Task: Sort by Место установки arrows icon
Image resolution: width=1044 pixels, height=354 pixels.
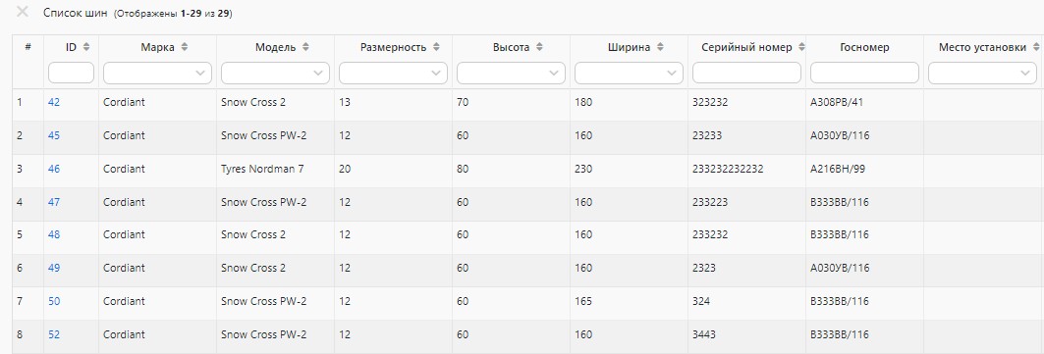Action: coord(1035,47)
